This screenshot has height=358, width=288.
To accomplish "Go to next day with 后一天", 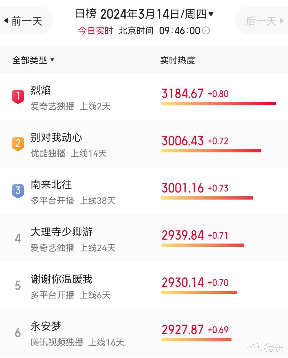I will [x=262, y=21].
